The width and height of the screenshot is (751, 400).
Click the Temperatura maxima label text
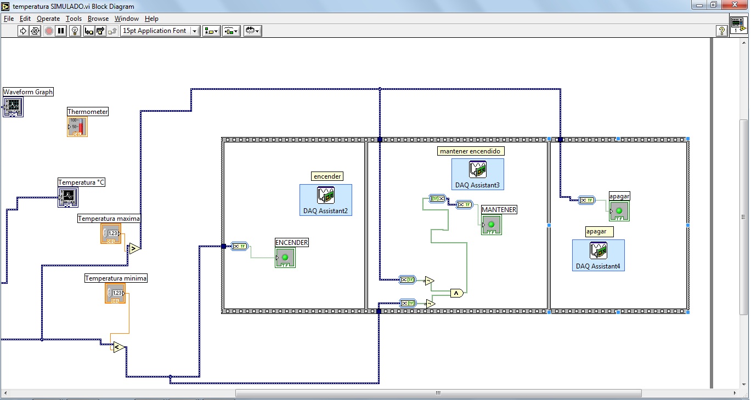coord(109,219)
